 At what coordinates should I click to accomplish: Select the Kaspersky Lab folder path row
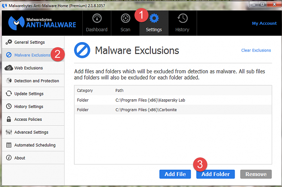click(173, 100)
